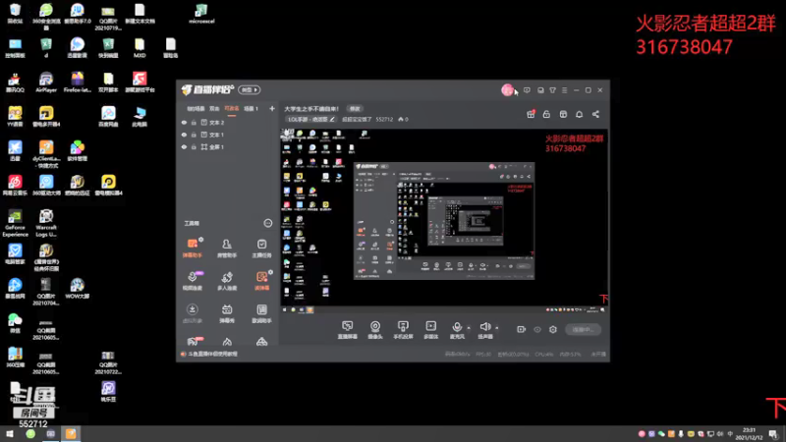Open the 直播伴侣 app from the taskbar
This screenshot has height=442, width=786.
[x=71, y=434]
